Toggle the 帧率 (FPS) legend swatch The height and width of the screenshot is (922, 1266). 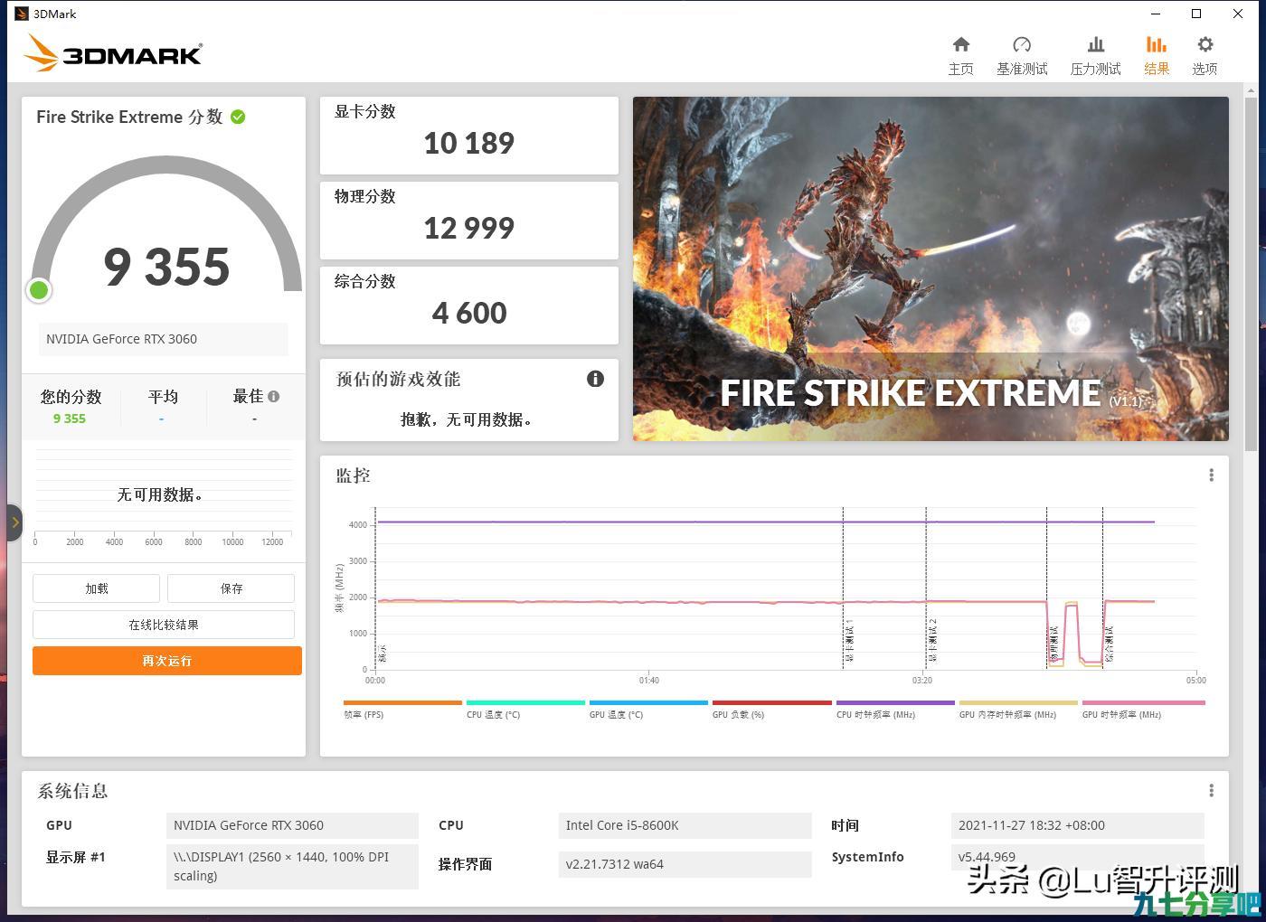[402, 702]
